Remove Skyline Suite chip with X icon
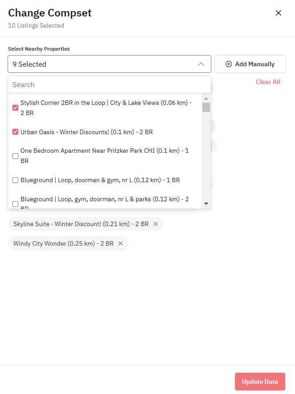The width and height of the screenshot is (295, 394). tap(156, 224)
